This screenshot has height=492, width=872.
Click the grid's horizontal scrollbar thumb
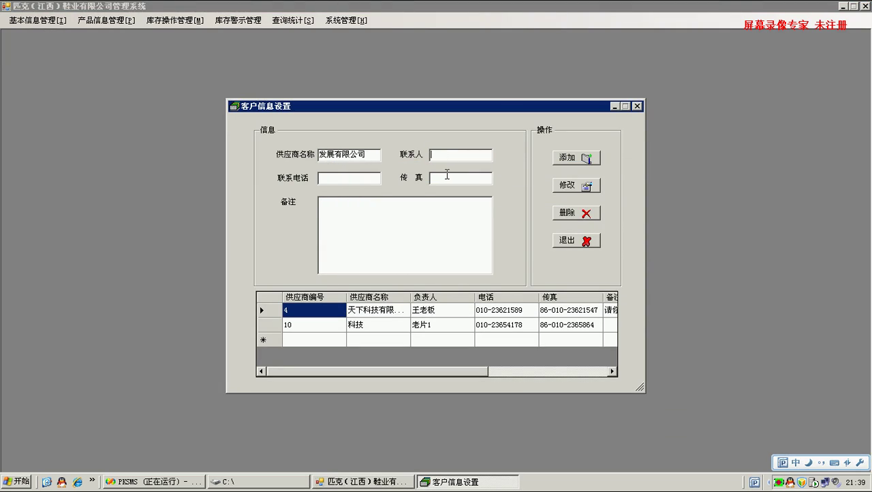point(377,371)
